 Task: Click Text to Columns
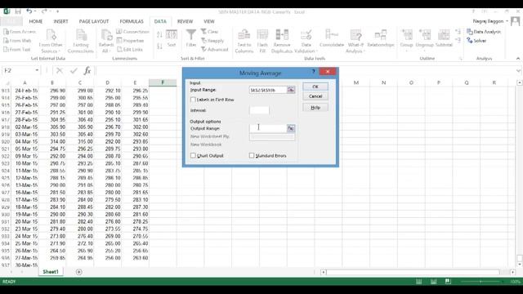[x=244, y=41]
